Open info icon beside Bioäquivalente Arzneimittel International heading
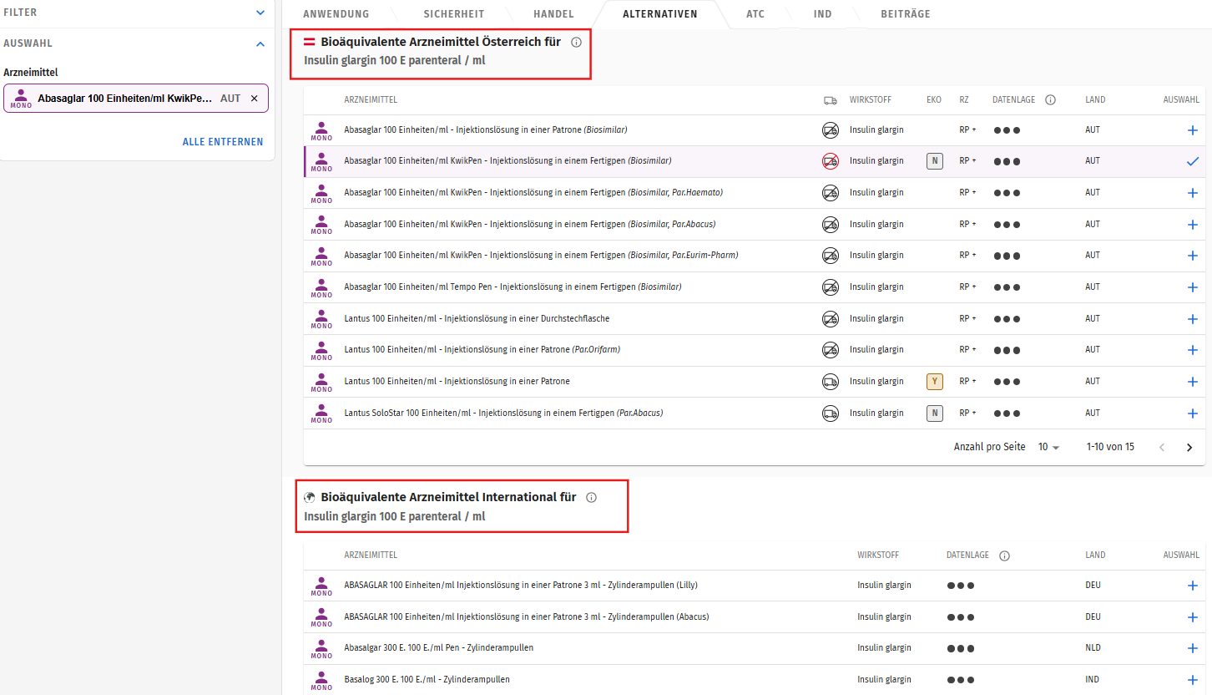Image resolution: width=1212 pixels, height=695 pixels. [592, 497]
